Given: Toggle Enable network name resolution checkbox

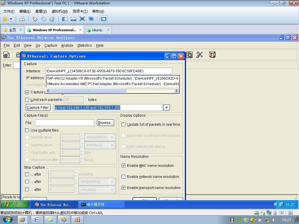Looking at the screenshot, I should [124, 176].
